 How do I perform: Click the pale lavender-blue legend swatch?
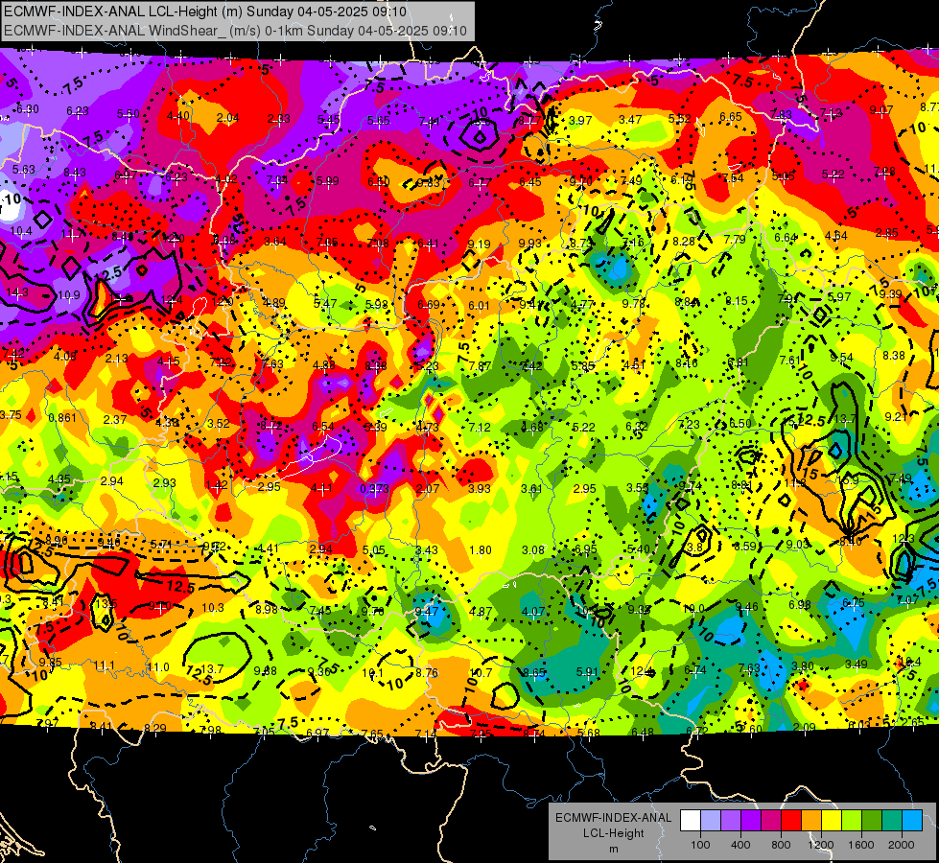click(x=711, y=821)
